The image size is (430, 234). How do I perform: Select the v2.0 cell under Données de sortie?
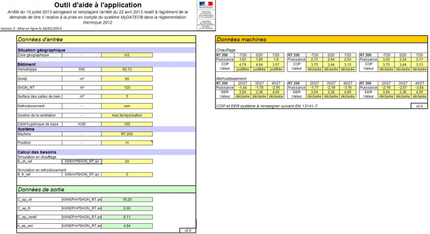[188, 230]
